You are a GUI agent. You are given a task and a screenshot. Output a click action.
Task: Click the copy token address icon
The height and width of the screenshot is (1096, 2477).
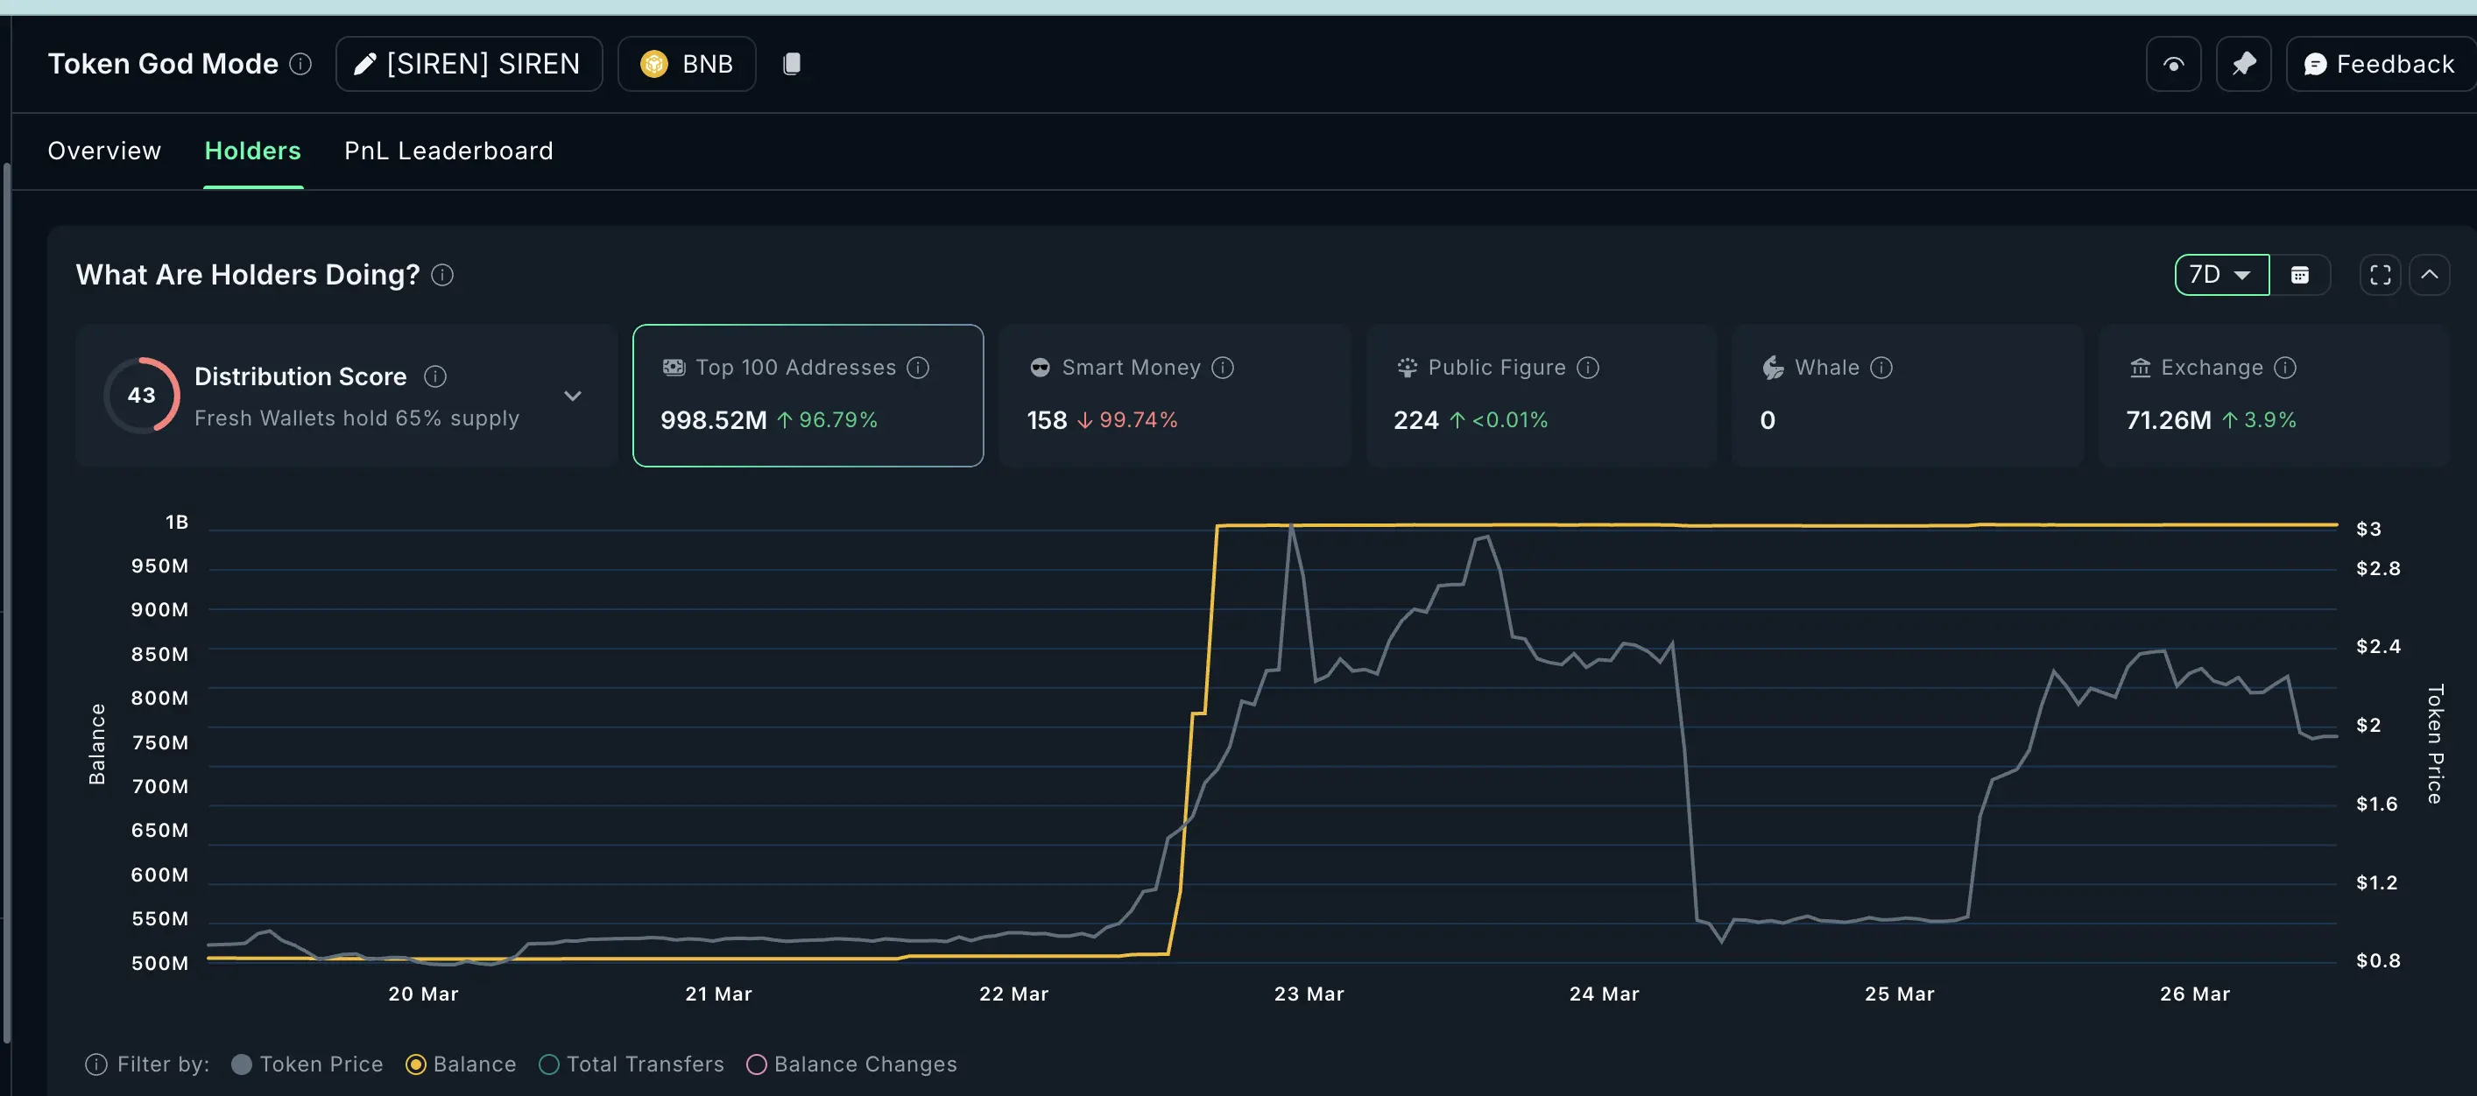tap(792, 63)
